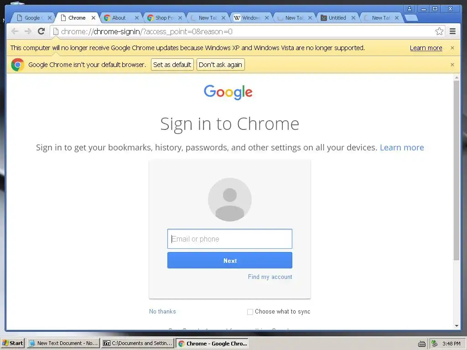467x350 pixels.
Task: Open the on-screen keyboard tray icon
Action: click(422, 344)
